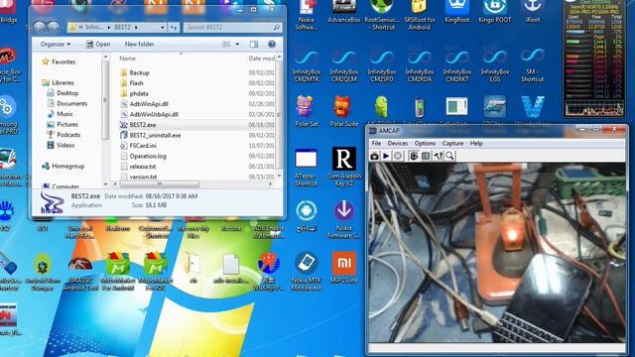Click AMCAP play preview button
The image size is (635, 357).
[x=386, y=156]
